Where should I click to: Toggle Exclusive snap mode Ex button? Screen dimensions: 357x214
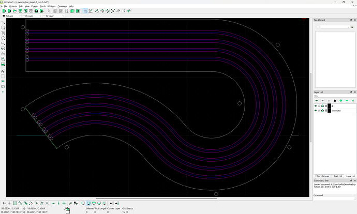(4, 203)
